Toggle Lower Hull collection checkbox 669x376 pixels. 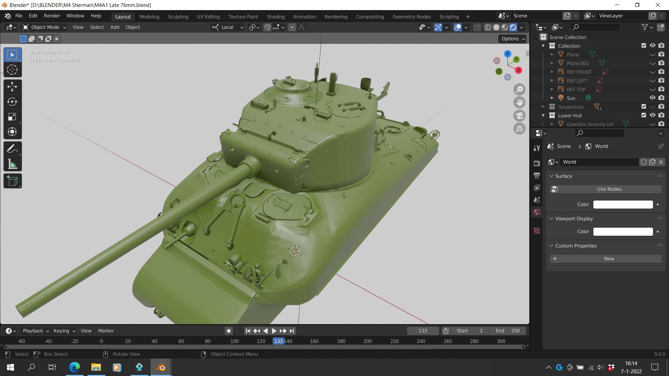644,115
